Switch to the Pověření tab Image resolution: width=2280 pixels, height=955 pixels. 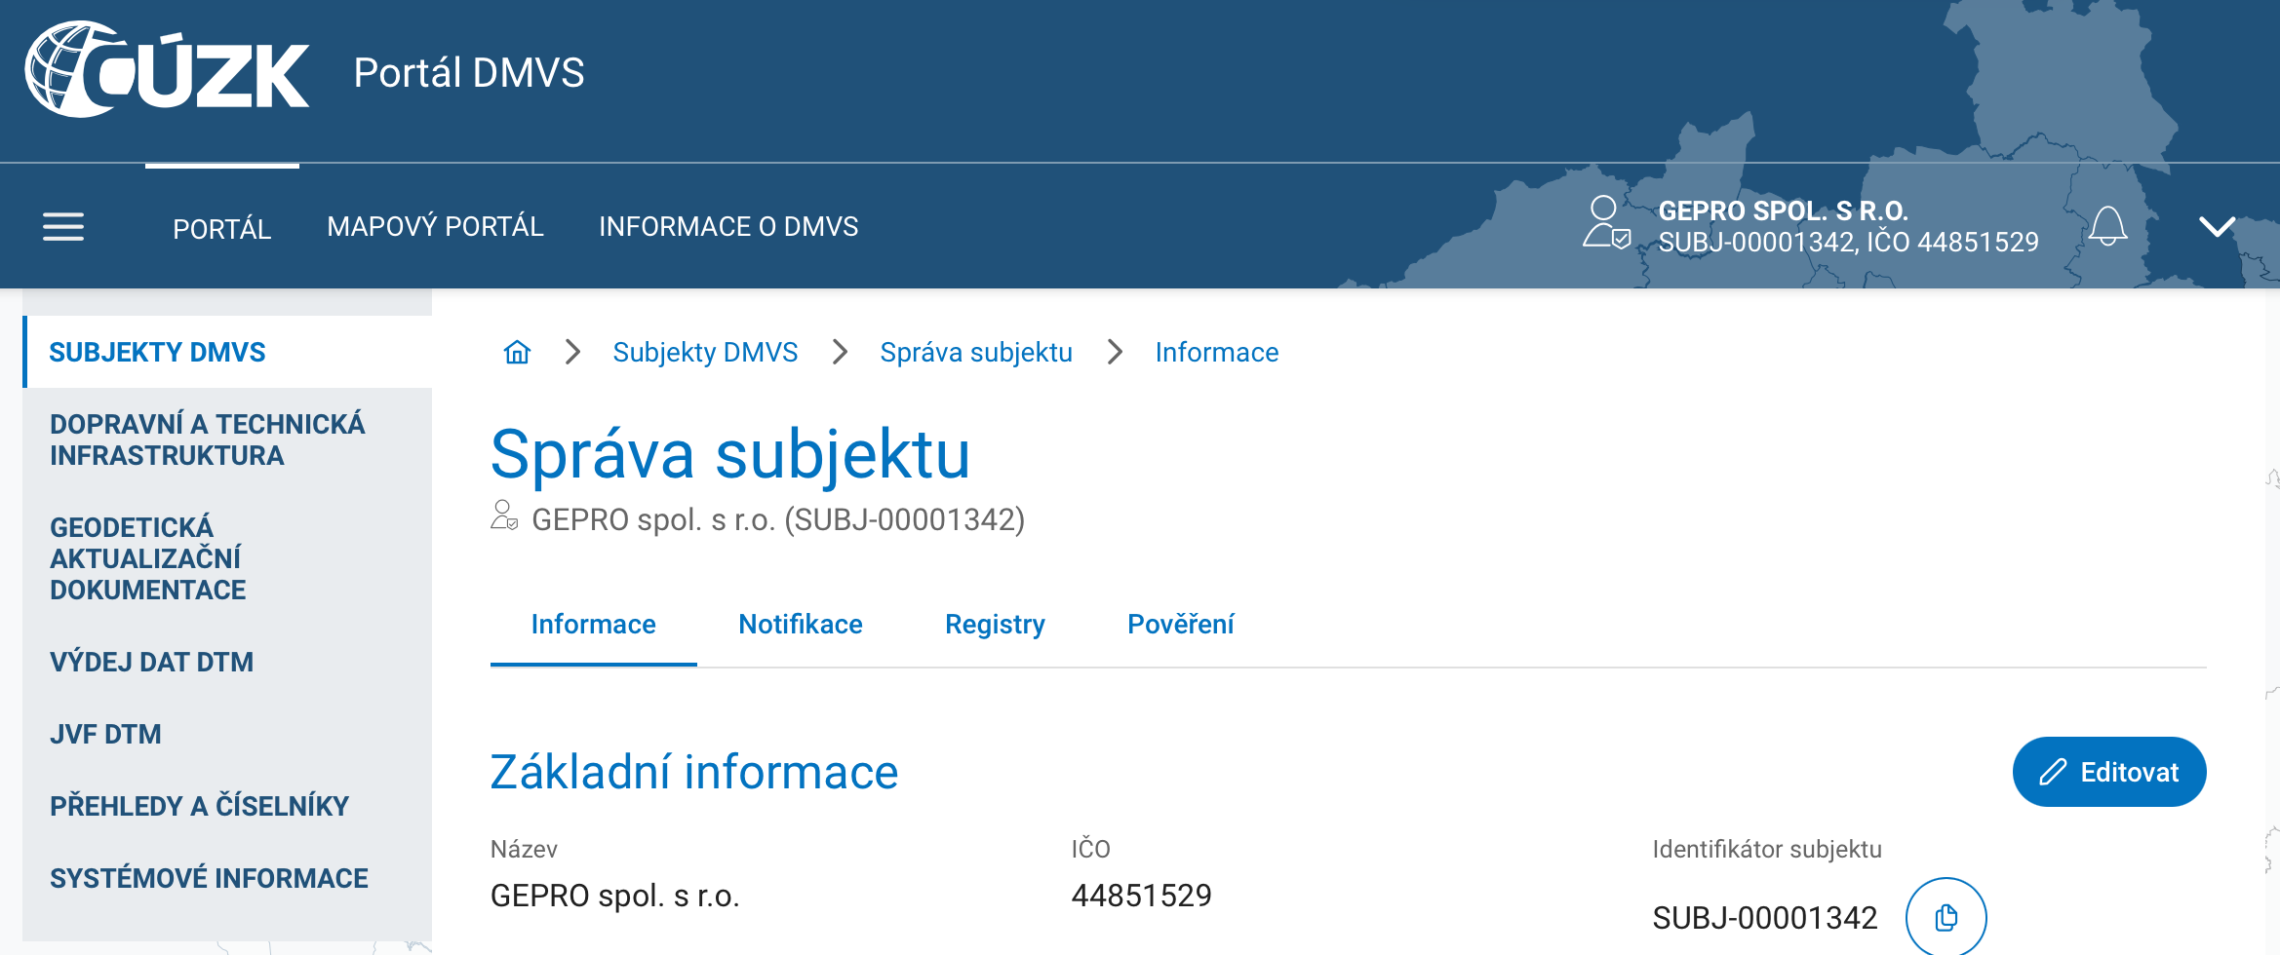point(1180,625)
